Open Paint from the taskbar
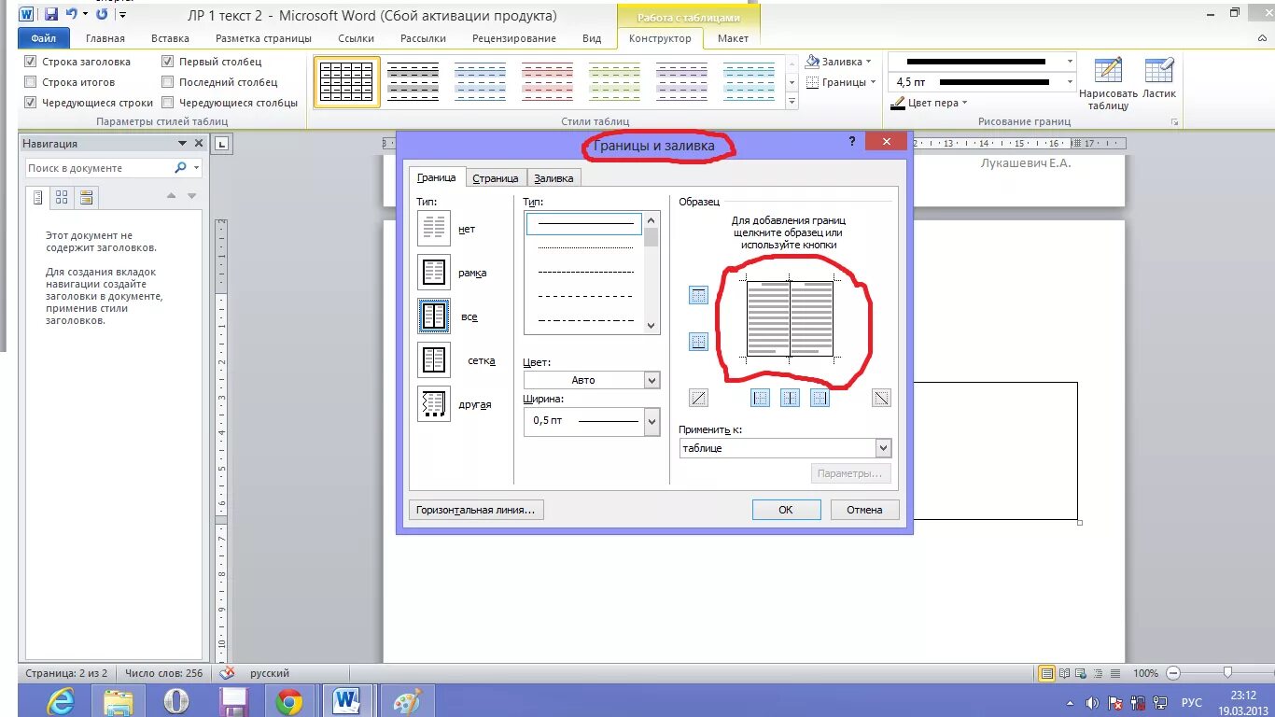The image size is (1275, 717). click(x=407, y=701)
